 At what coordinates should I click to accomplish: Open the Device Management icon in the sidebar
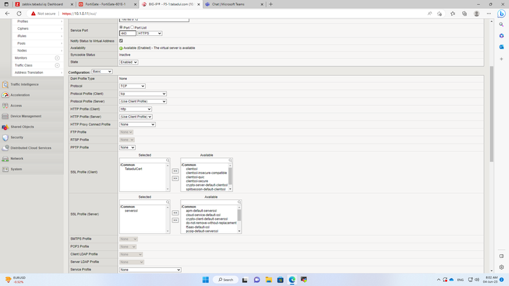(5, 117)
